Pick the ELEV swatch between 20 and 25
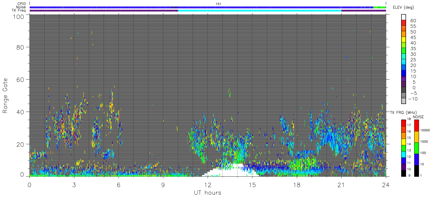The width and height of the screenshot is (434, 200). 404,62
